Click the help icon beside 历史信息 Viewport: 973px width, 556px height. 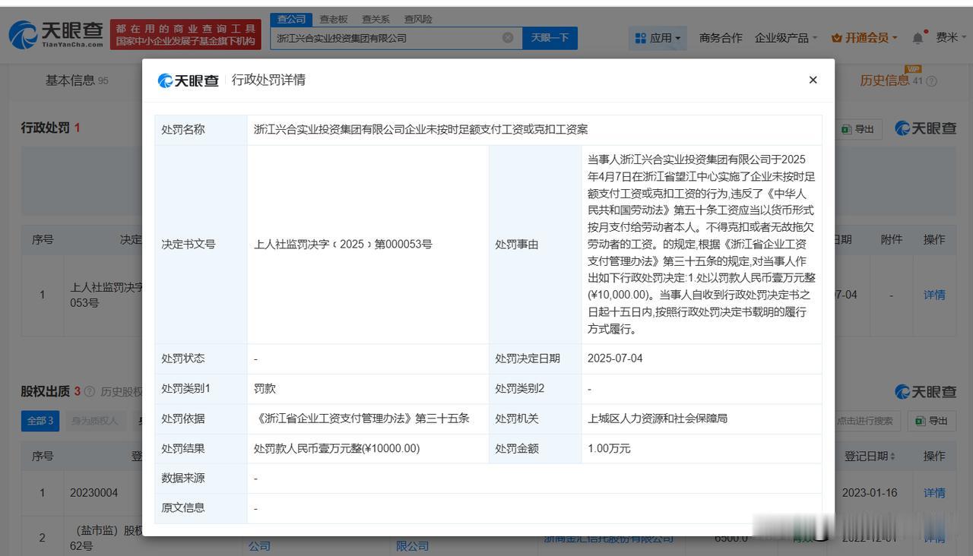pos(931,81)
